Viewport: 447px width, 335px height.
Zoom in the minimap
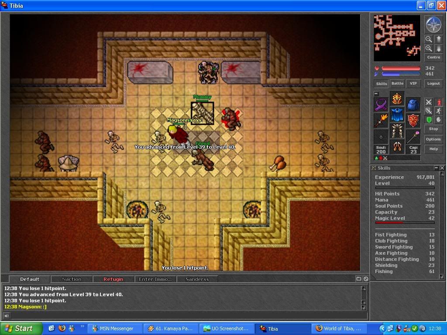click(429, 48)
